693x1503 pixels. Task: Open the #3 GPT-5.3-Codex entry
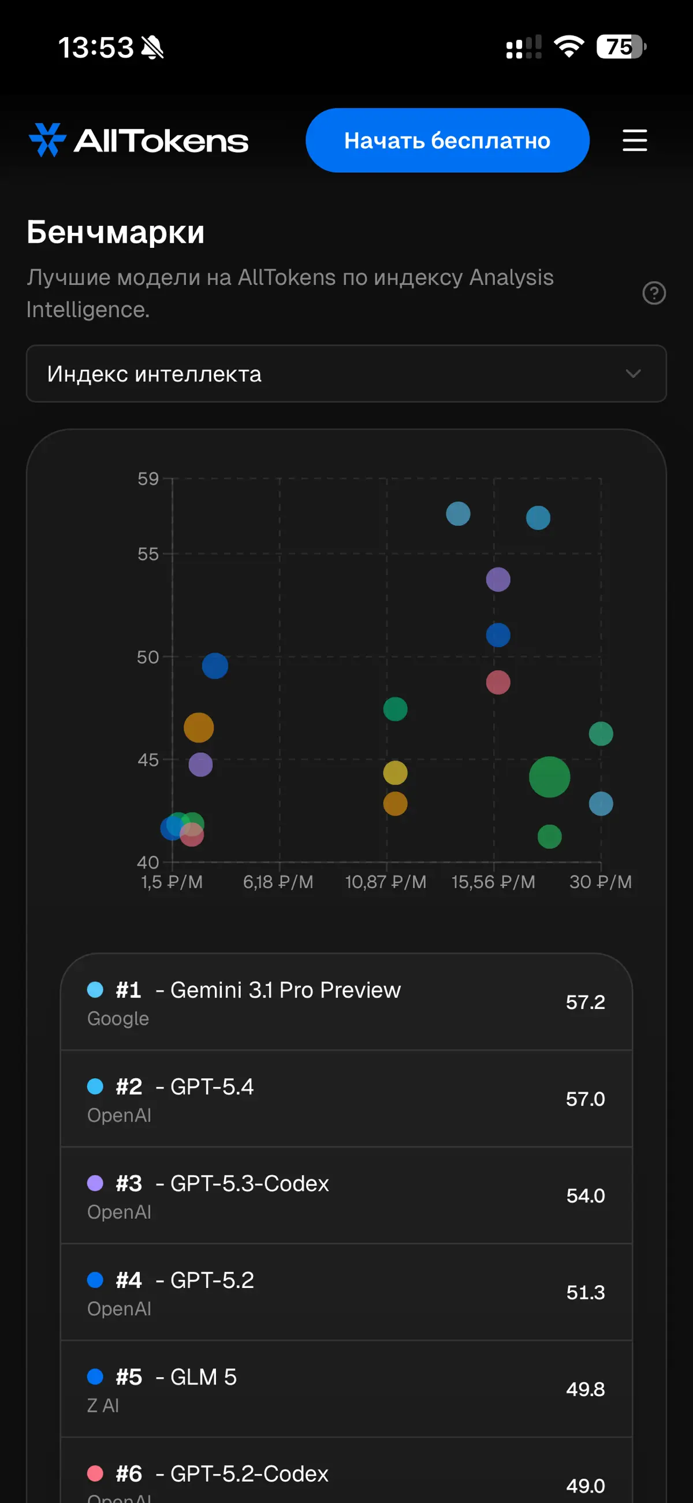(x=346, y=1196)
